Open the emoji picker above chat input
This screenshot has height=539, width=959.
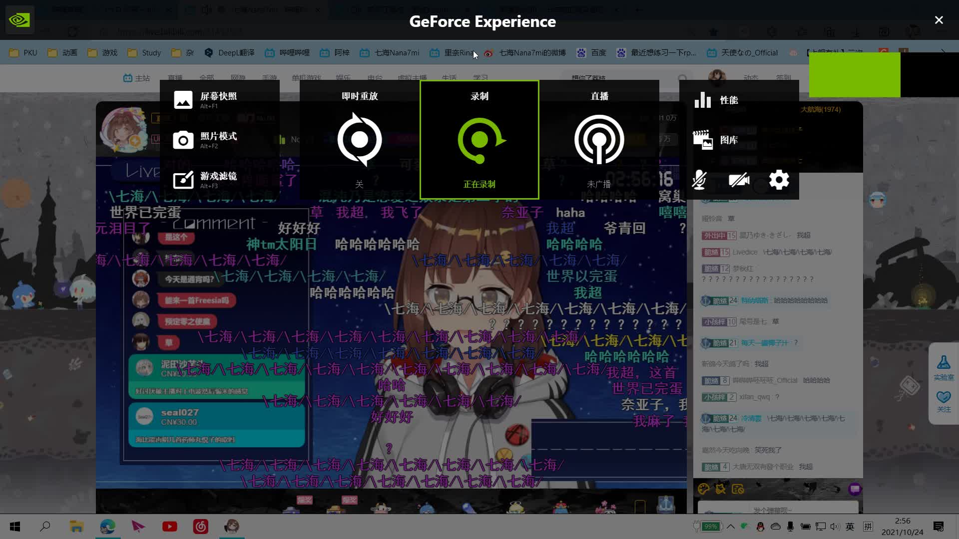point(703,489)
